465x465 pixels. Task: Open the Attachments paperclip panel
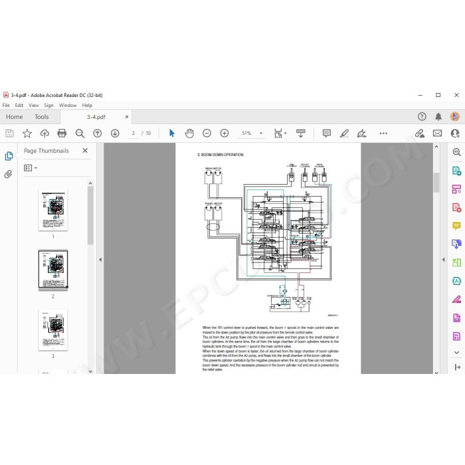(8, 174)
